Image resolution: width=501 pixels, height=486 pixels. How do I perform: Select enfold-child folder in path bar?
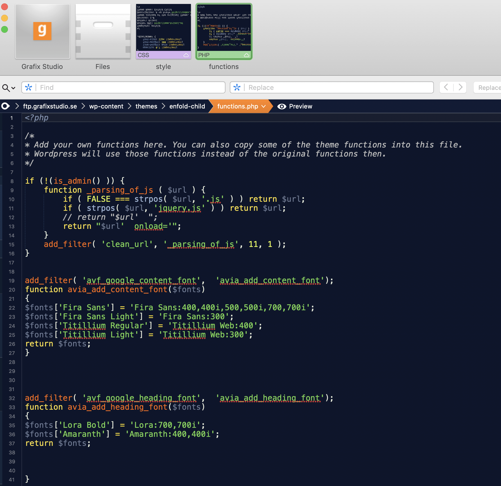187,106
